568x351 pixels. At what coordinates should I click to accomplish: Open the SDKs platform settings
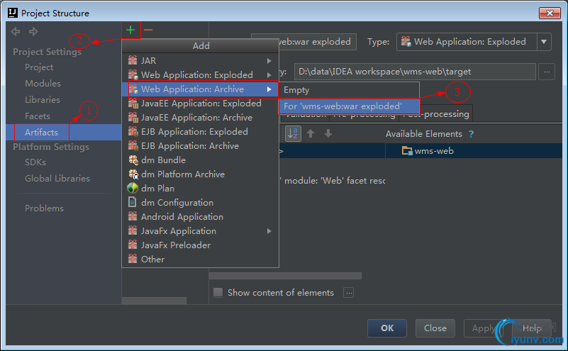(x=35, y=162)
